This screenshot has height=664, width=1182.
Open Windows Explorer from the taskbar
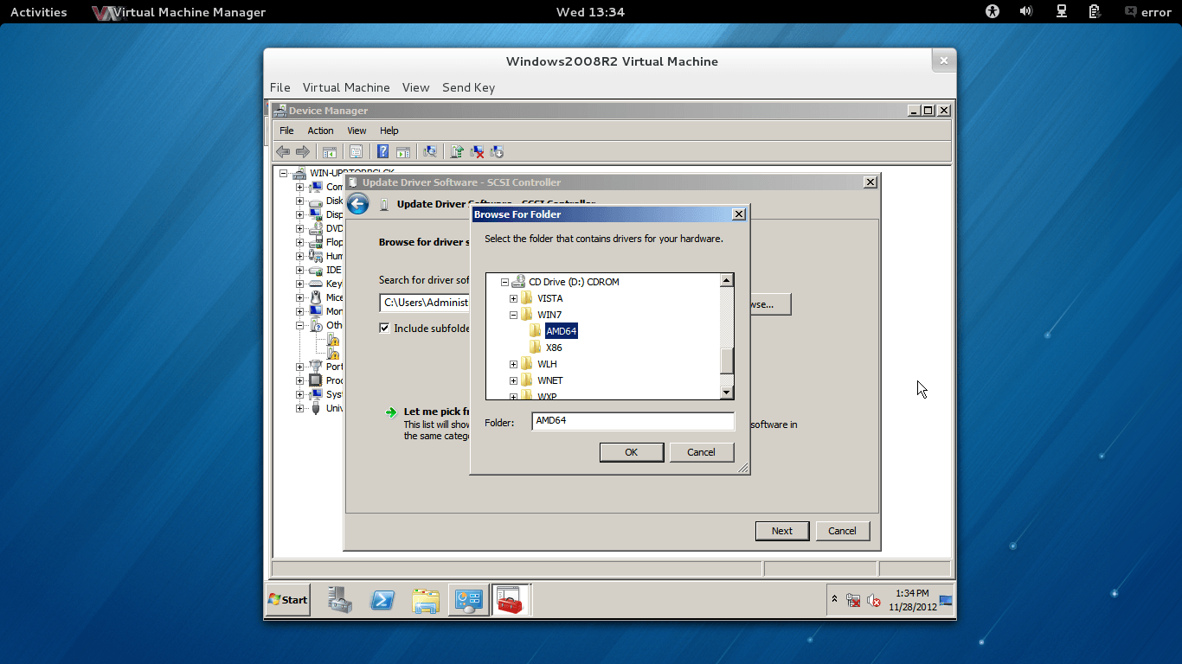click(x=425, y=600)
